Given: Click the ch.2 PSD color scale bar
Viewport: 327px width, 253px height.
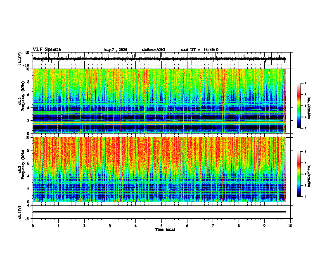Looking at the screenshot, I should [x=299, y=174].
